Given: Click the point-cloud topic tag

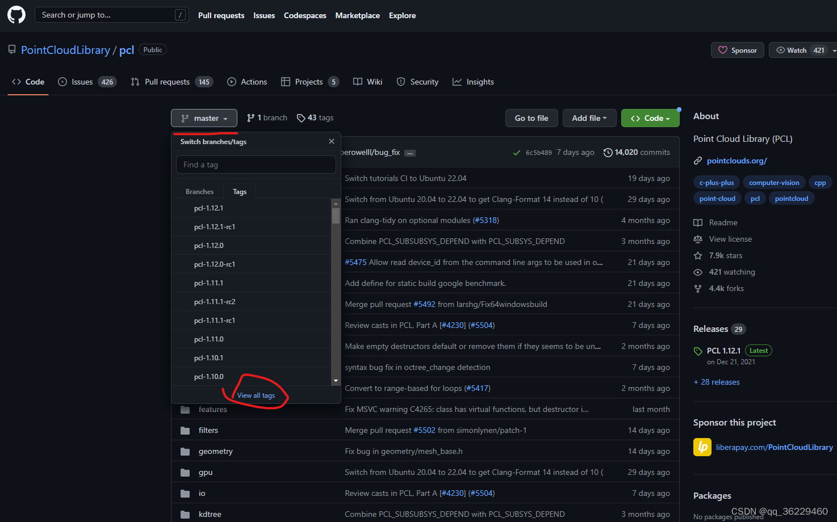Looking at the screenshot, I should point(717,199).
